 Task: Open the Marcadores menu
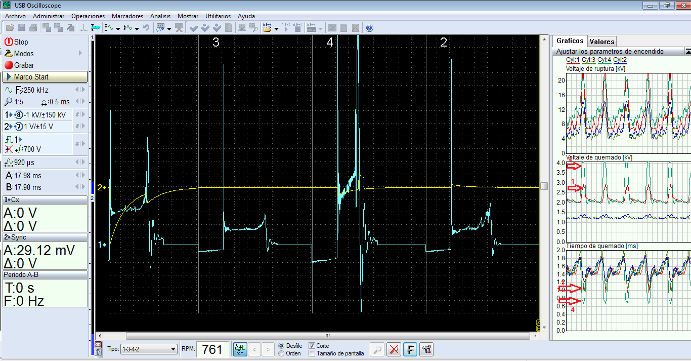coord(127,16)
